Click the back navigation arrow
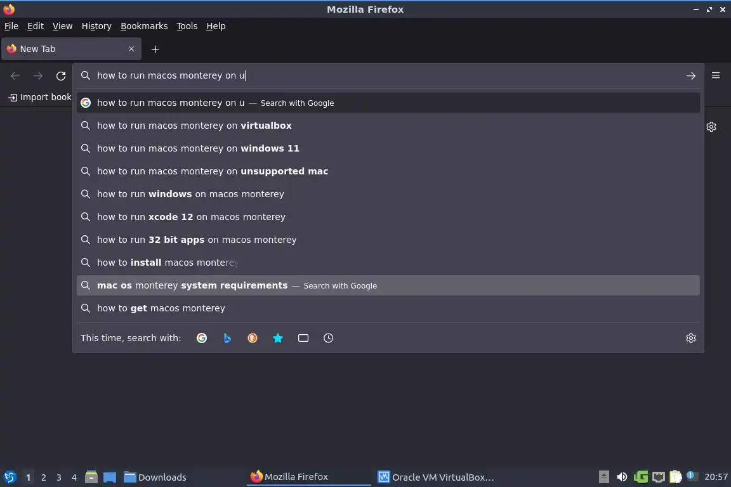The width and height of the screenshot is (731, 487). click(x=15, y=75)
